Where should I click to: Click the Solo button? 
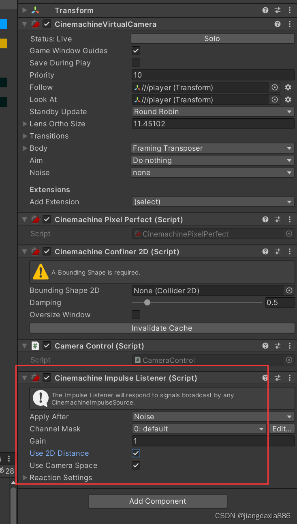point(213,39)
